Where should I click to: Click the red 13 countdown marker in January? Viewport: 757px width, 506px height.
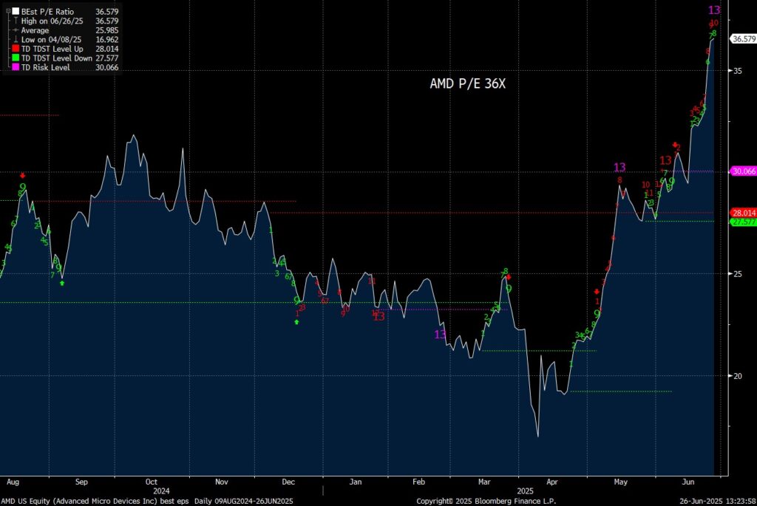click(x=379, y=316)
